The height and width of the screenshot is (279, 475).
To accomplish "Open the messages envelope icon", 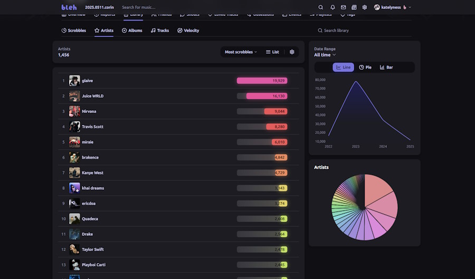I will coord(343,7).
